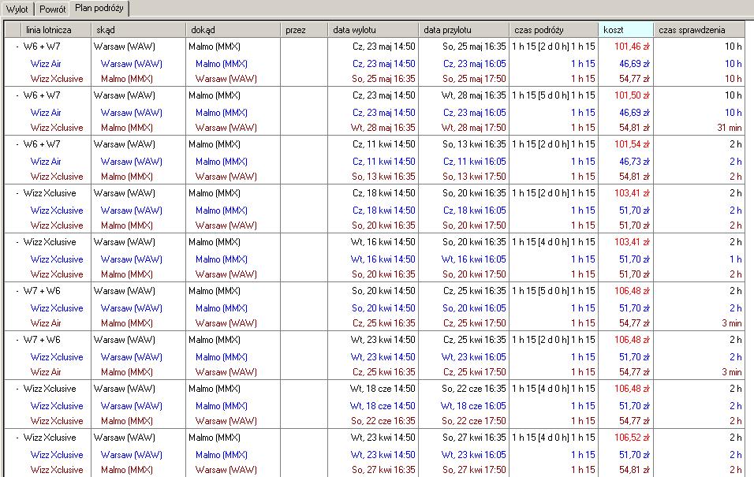The image size is (754, 477).
Task: Sort the table by dokąd column
Action: [x=233, y=30]
